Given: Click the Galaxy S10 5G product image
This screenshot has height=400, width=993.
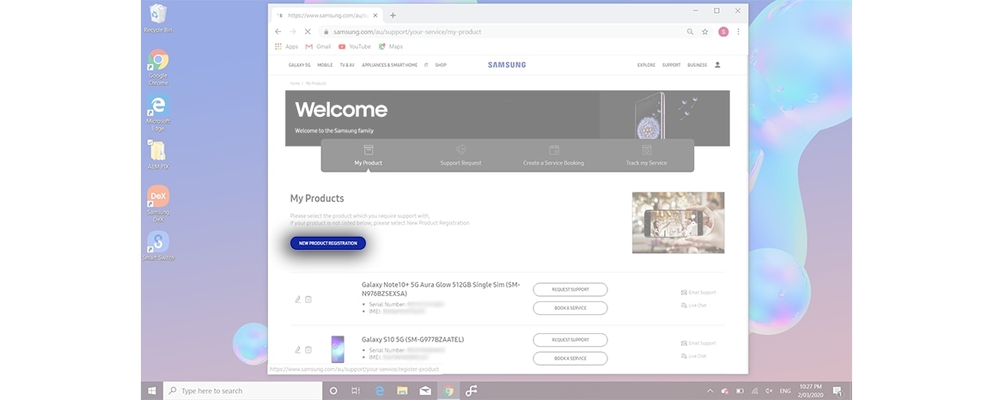Looking at the screenshot, I should pyautogui.click(x=338, y=349).
